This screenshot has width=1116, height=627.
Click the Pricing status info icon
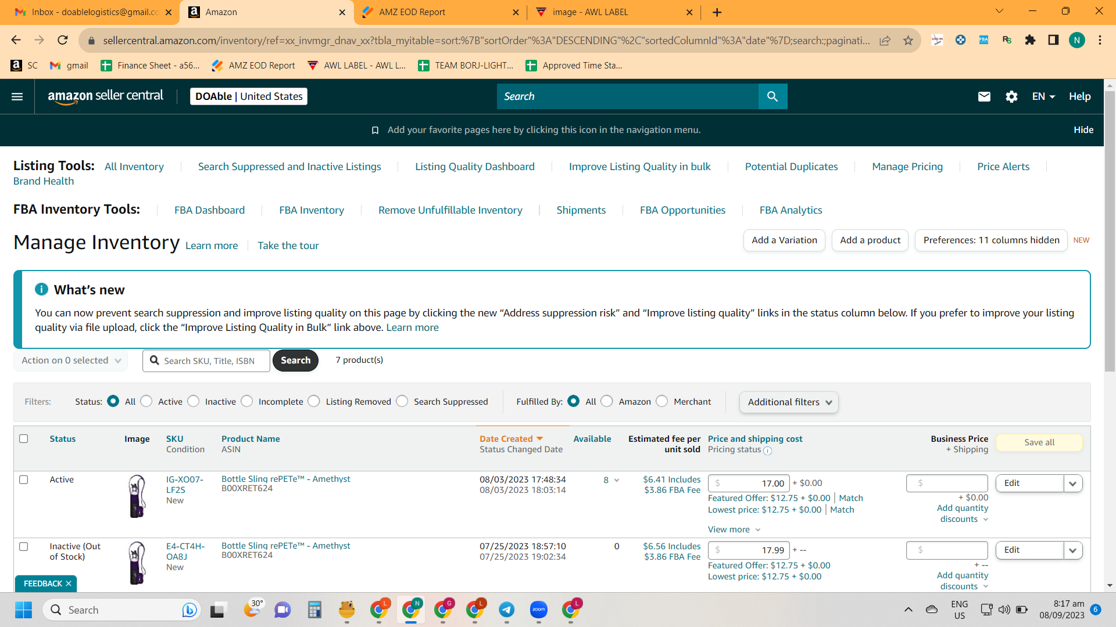(x=767, y=451)
